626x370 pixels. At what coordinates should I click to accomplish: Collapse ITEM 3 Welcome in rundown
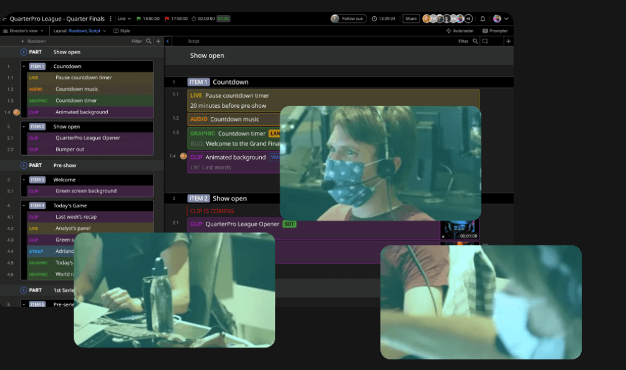pos(24,180)
